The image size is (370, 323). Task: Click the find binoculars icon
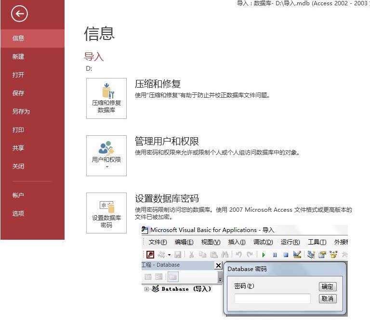click(225, 255)
